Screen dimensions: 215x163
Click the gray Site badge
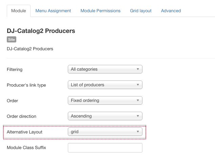12,39
